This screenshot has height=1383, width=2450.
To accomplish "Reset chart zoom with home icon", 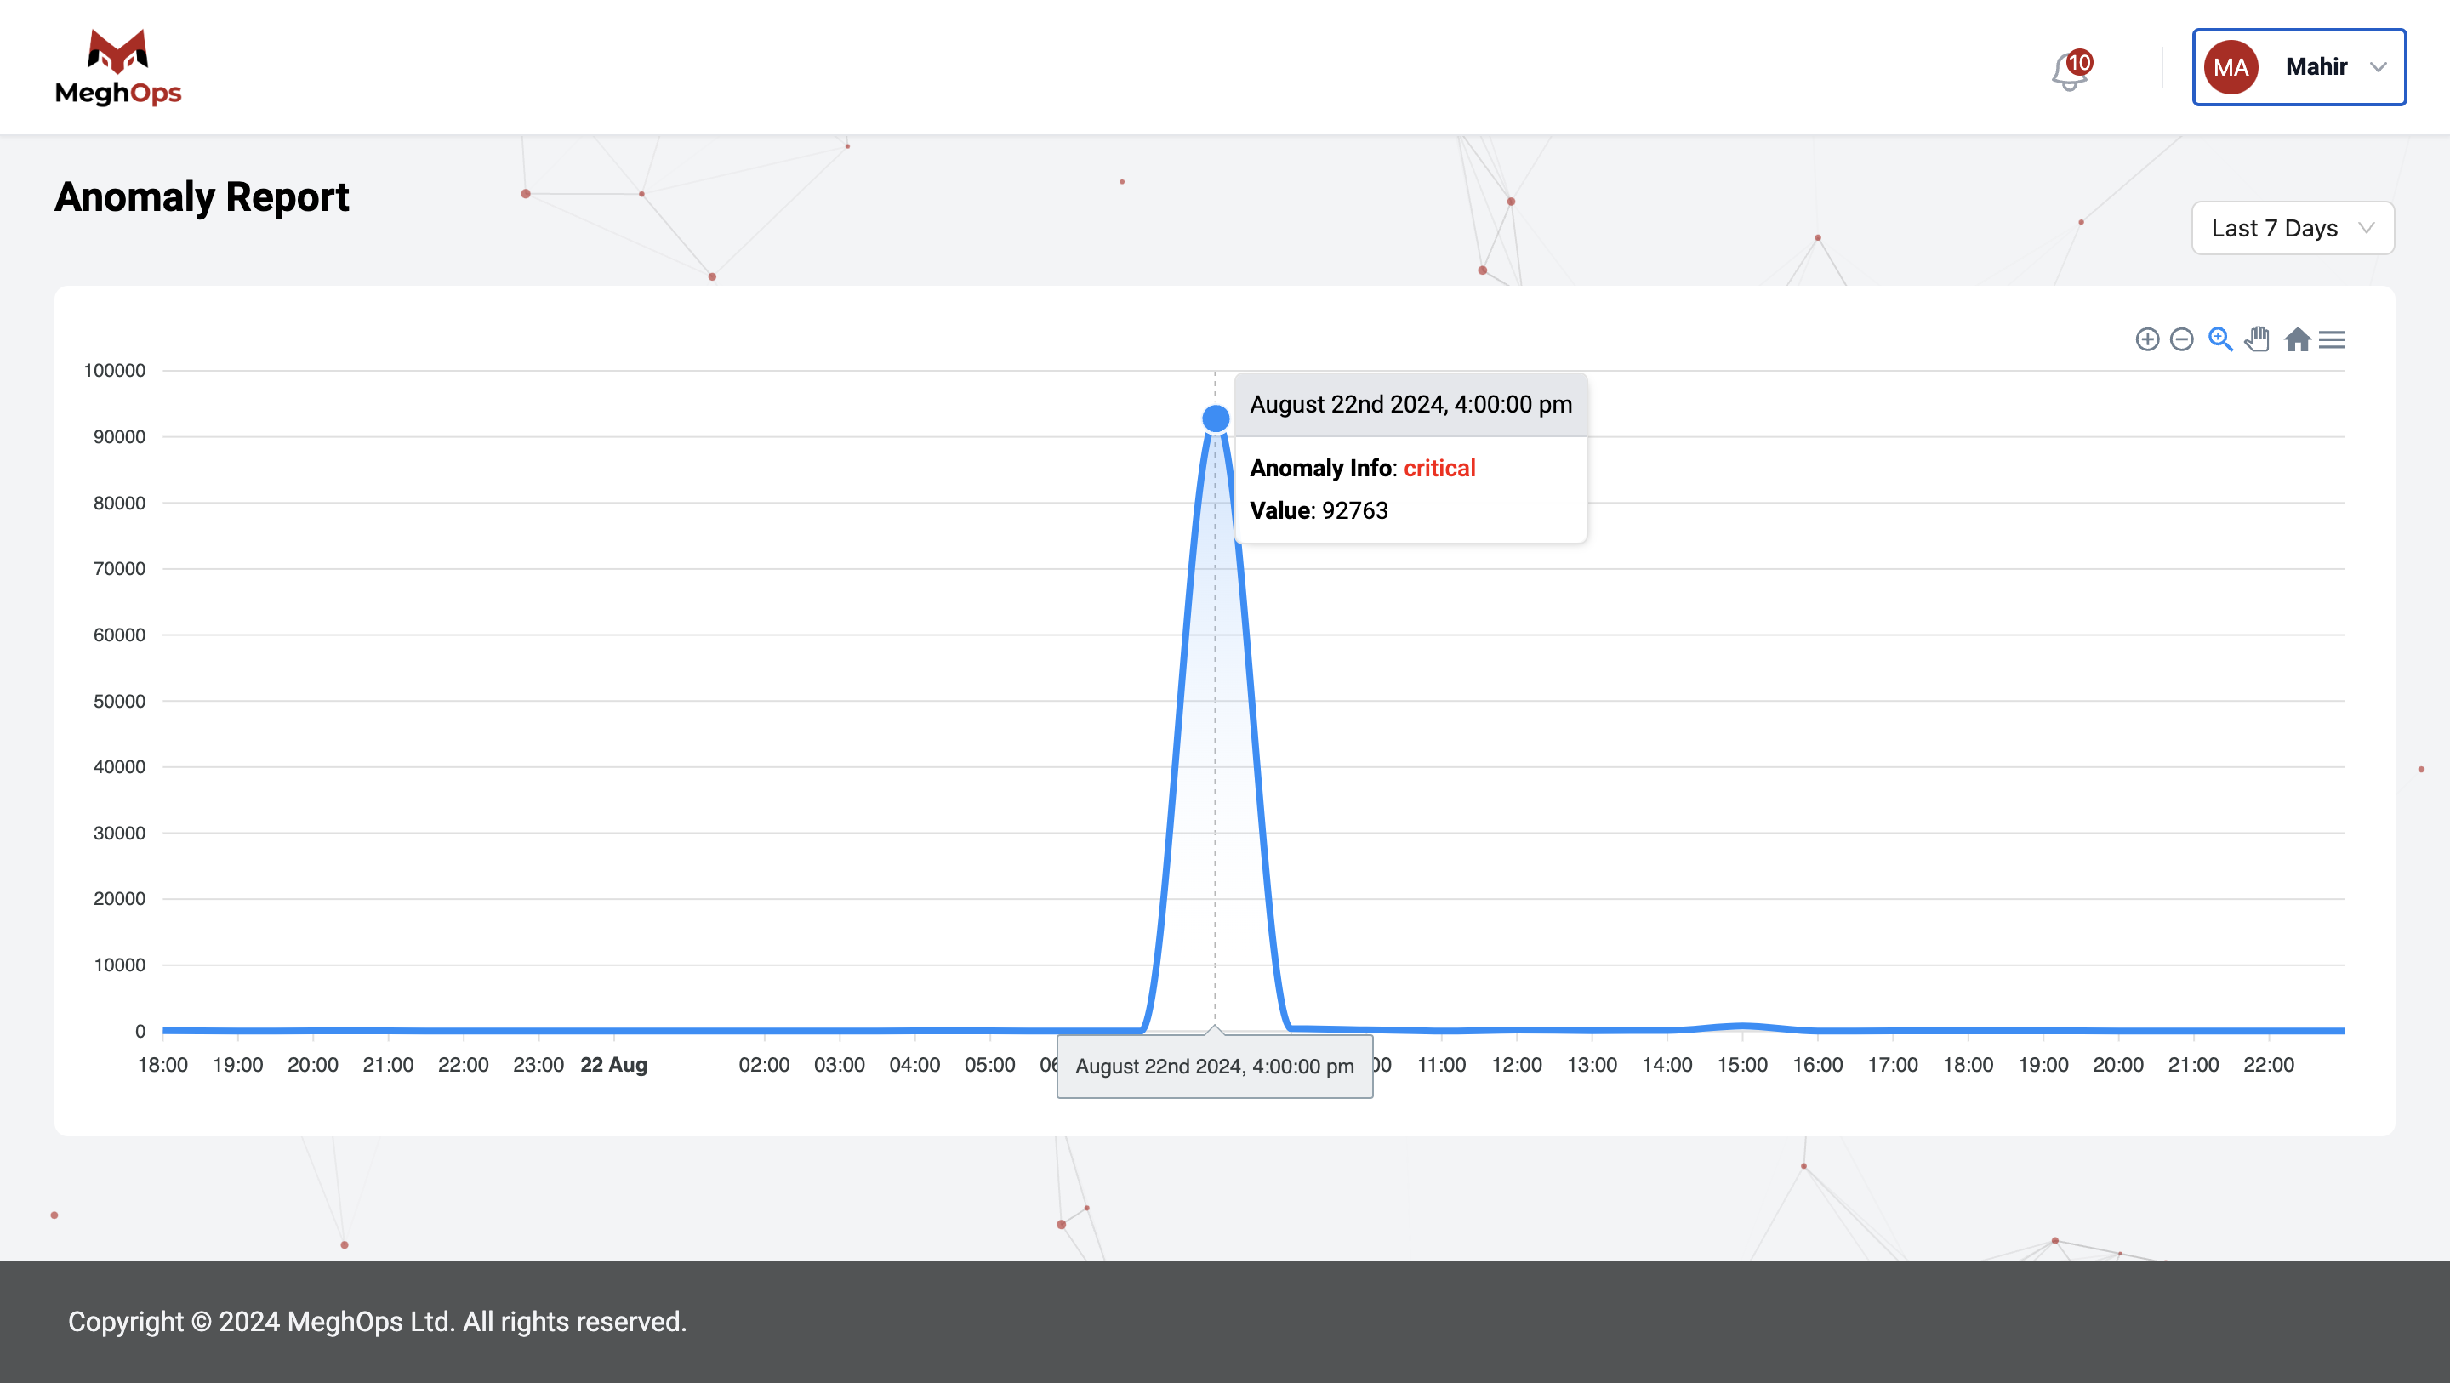I will (x=2297, y=339).
